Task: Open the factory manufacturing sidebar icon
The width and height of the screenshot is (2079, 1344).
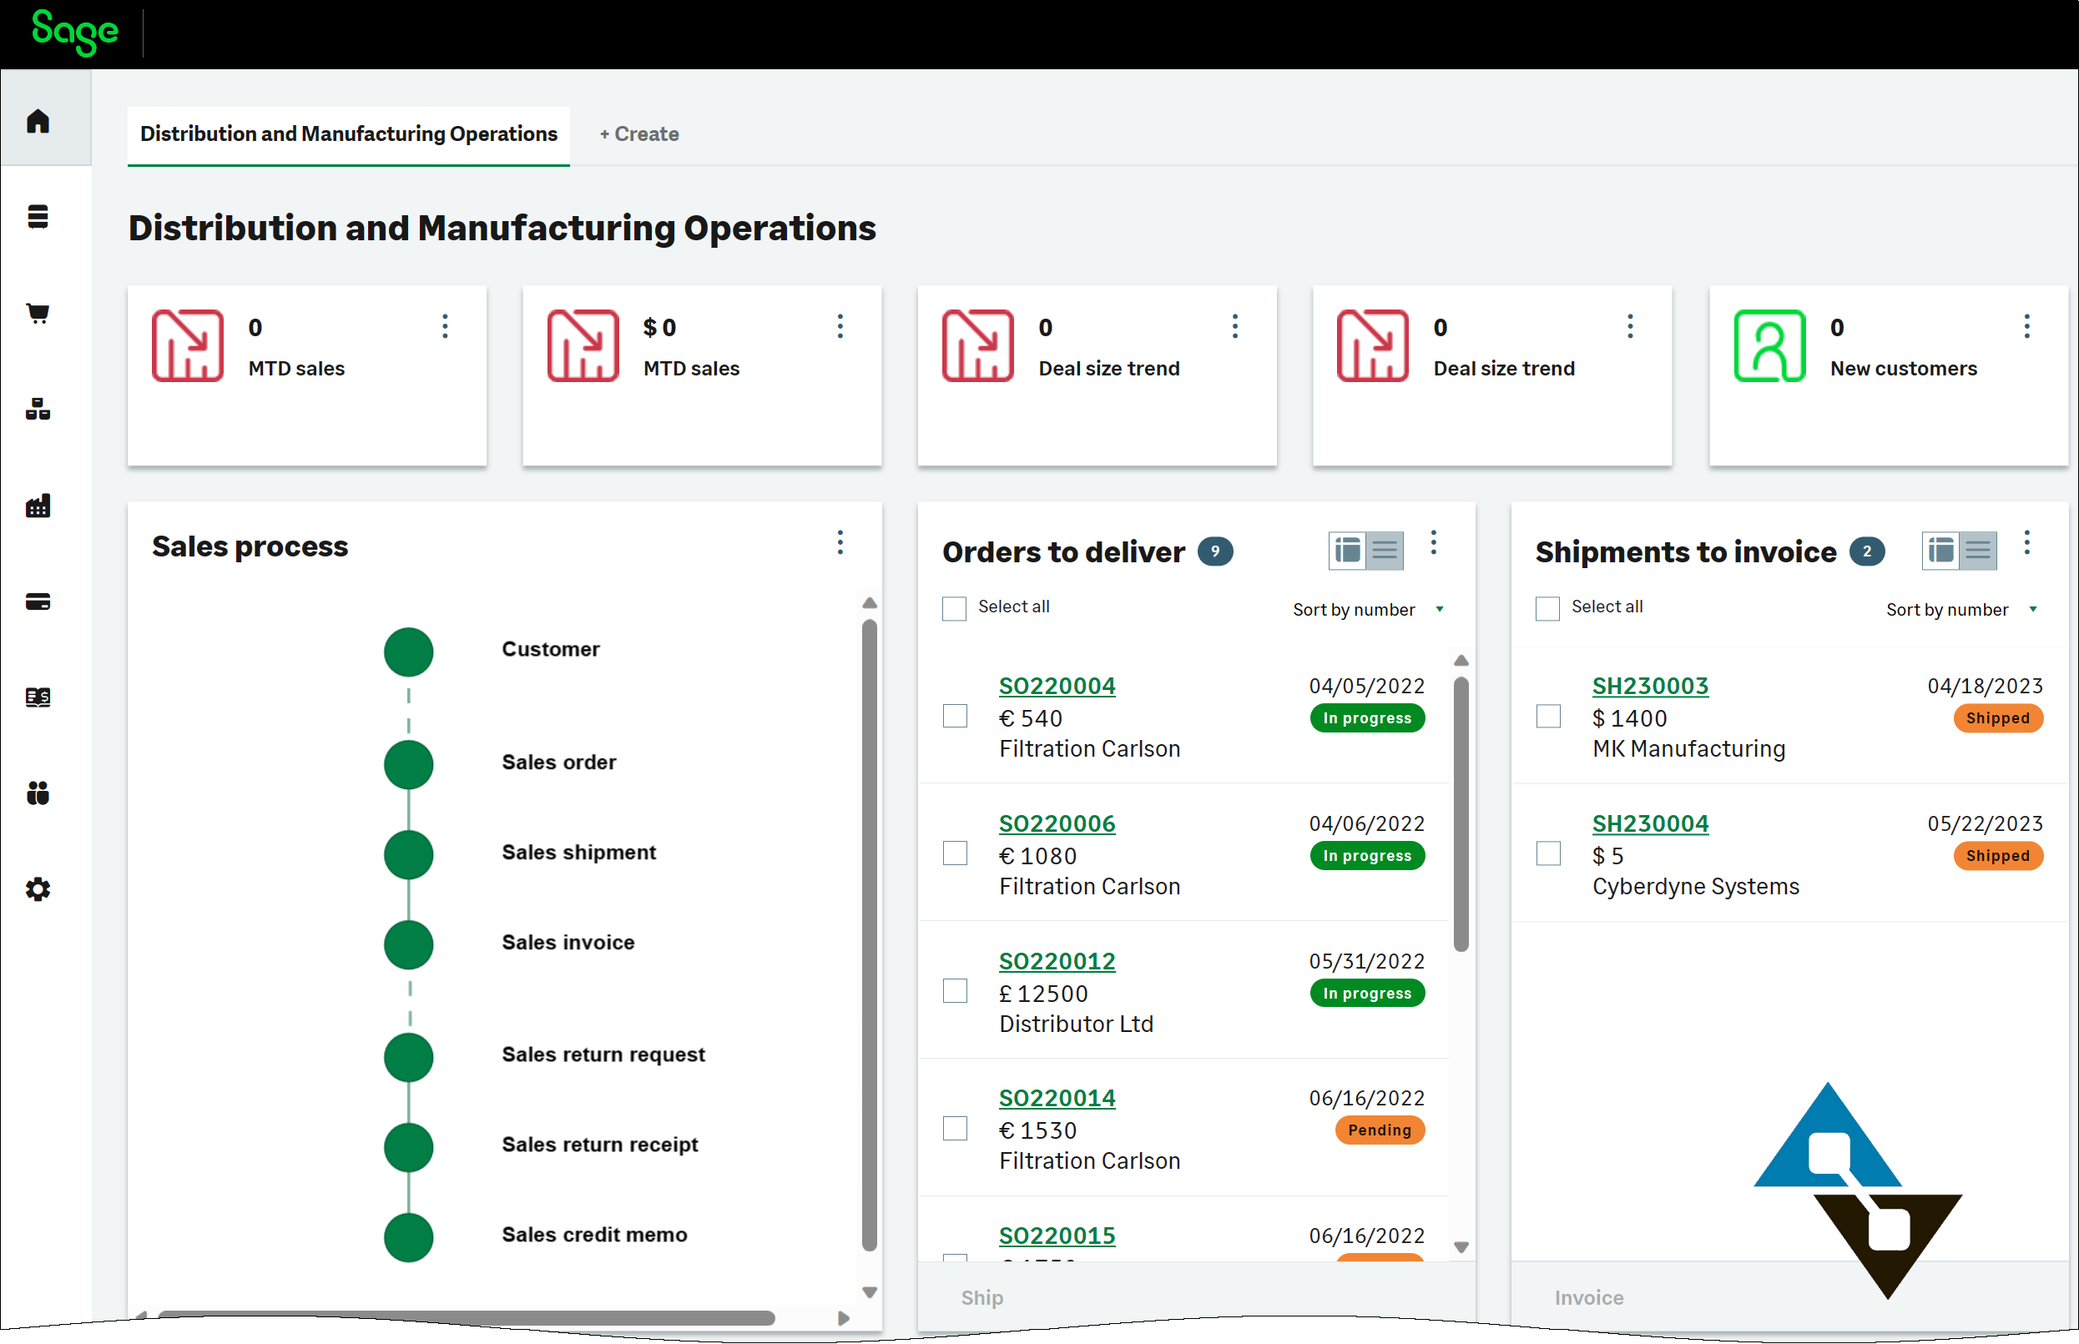Action: (38, 506)
